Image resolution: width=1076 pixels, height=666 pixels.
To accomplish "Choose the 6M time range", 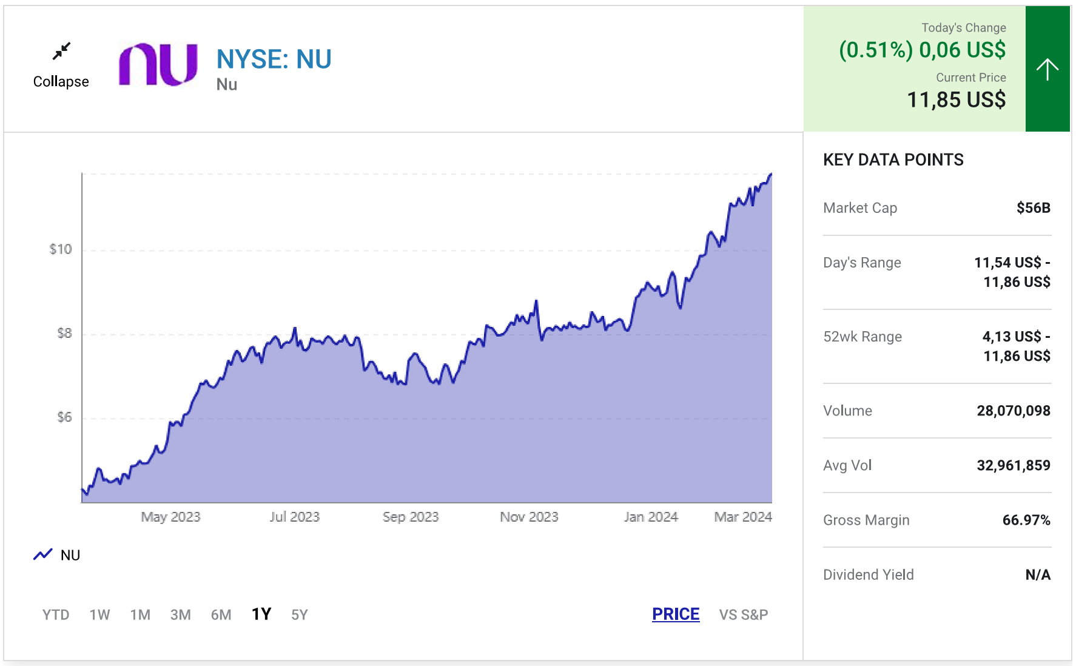I will tap(221, 614).
